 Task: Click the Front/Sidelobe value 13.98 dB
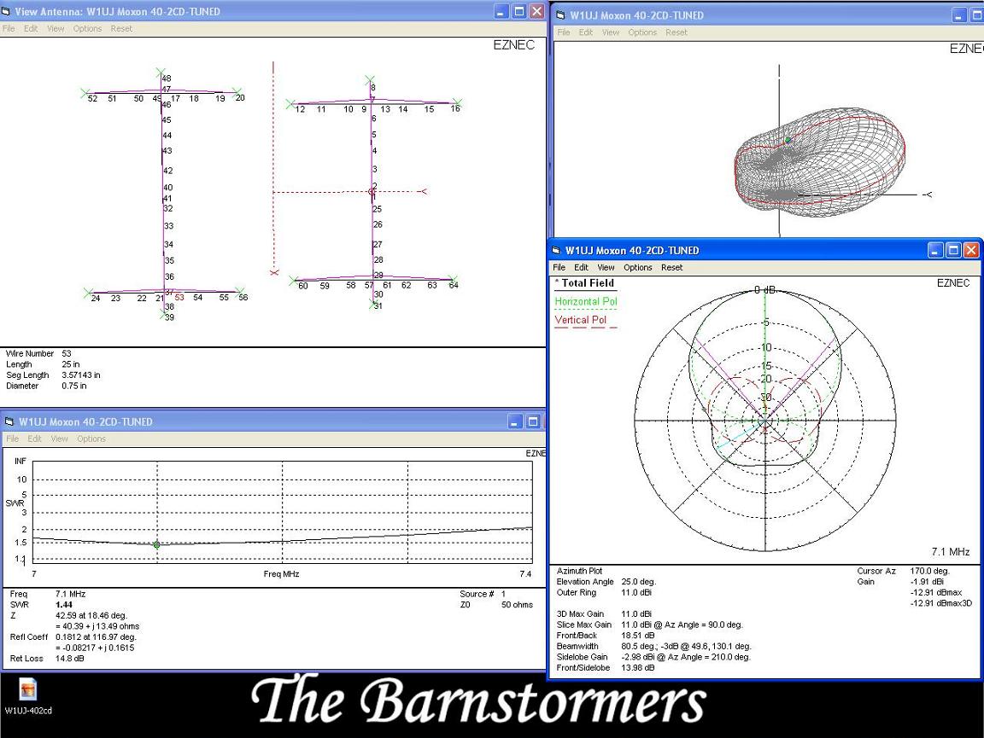point(637,668)
